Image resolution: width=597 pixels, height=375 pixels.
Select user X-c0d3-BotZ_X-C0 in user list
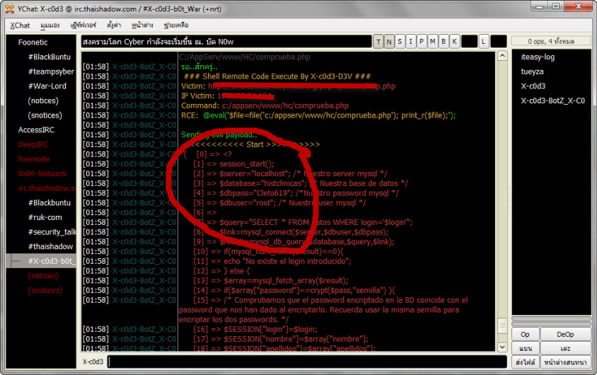pyautogui.click(x=552, y=101)
